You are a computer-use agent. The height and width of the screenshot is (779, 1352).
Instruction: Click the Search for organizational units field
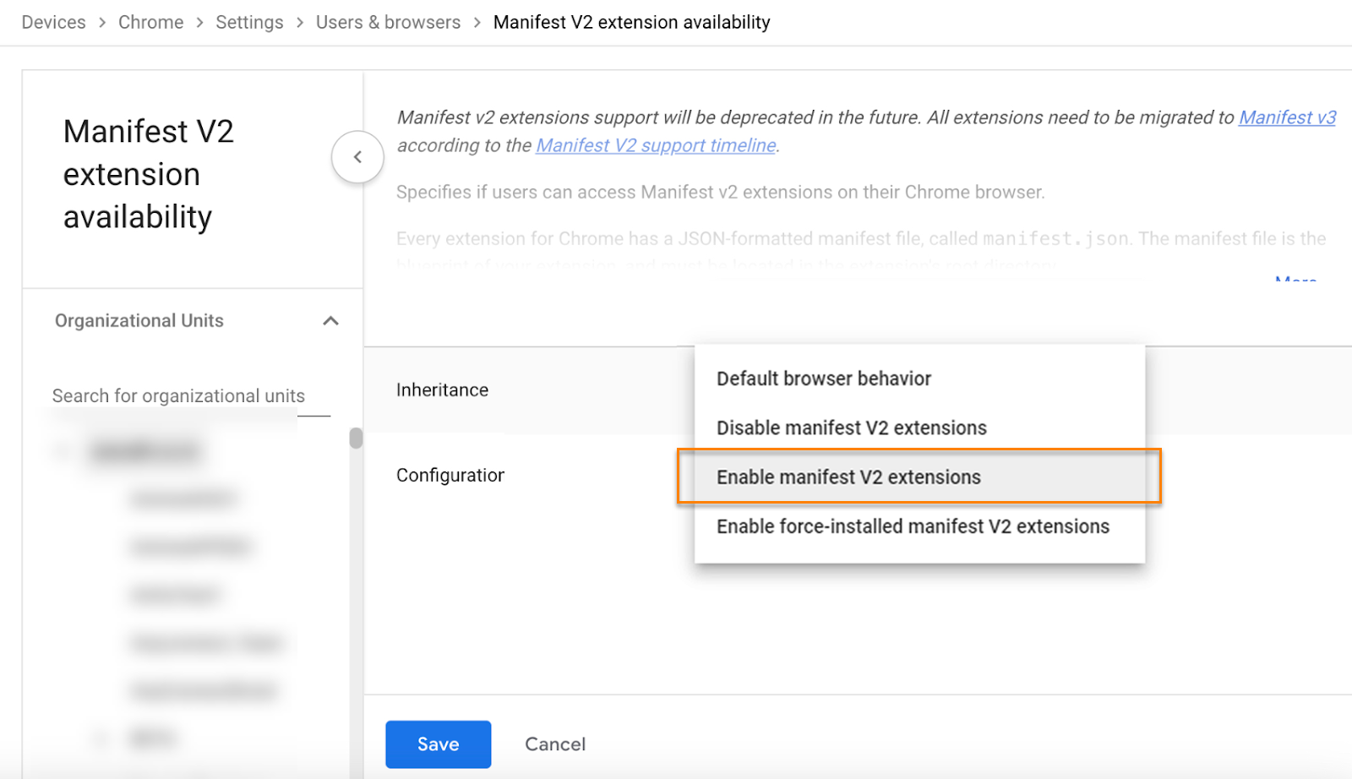pos(178,396)
